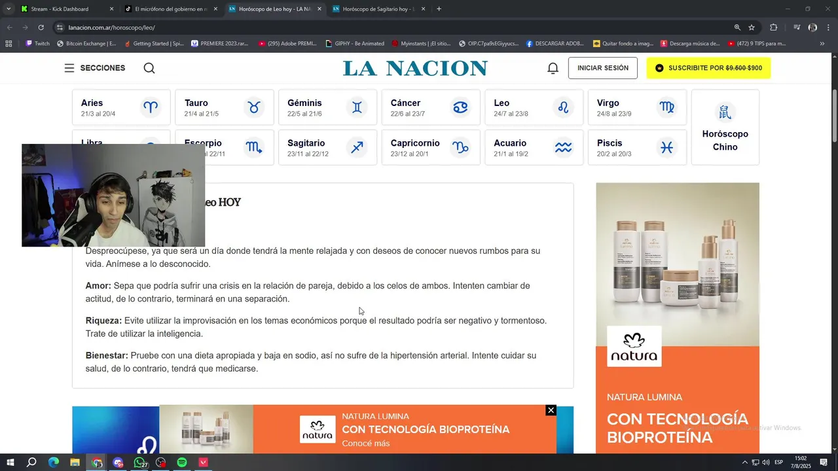The image size is (838, 471).
Task: Switch the ESP input language indicator
Action: tap(779, 462)
